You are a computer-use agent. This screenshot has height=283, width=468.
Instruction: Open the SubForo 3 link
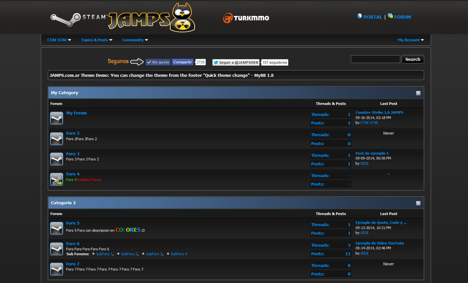154,254
